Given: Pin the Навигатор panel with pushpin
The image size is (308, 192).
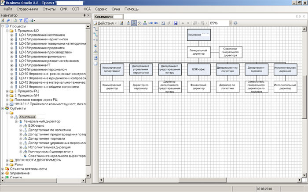Looking at the screenshot, I should click(85, 15).
